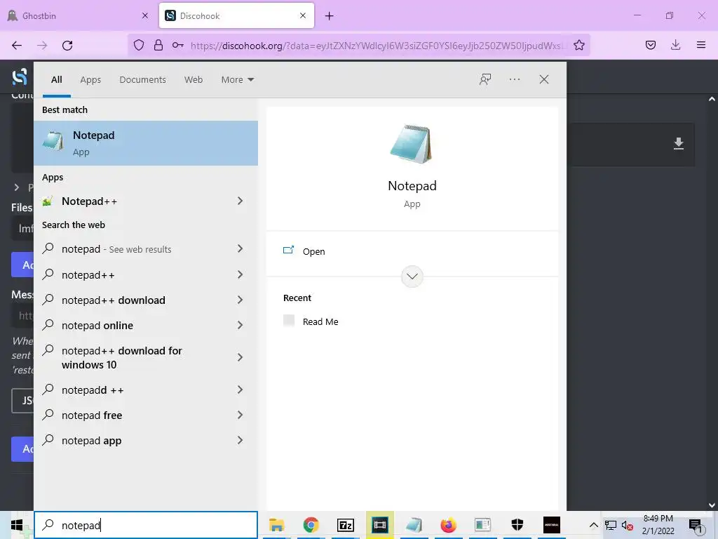Image resolution: width=718 pixels, height=539 pixels.
Task: Click the large Notepad icon in preview pane
Action: (x=411, y=144)
